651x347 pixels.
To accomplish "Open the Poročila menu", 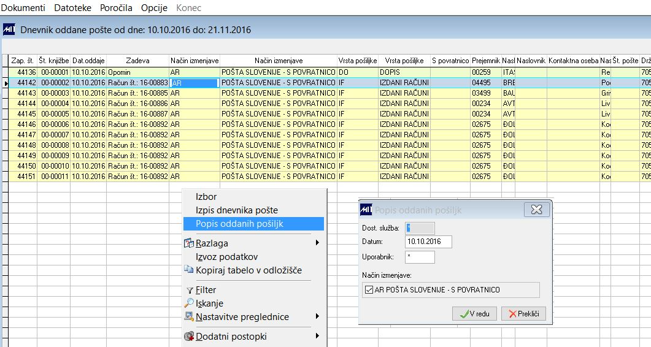I will tap(116, 7).
